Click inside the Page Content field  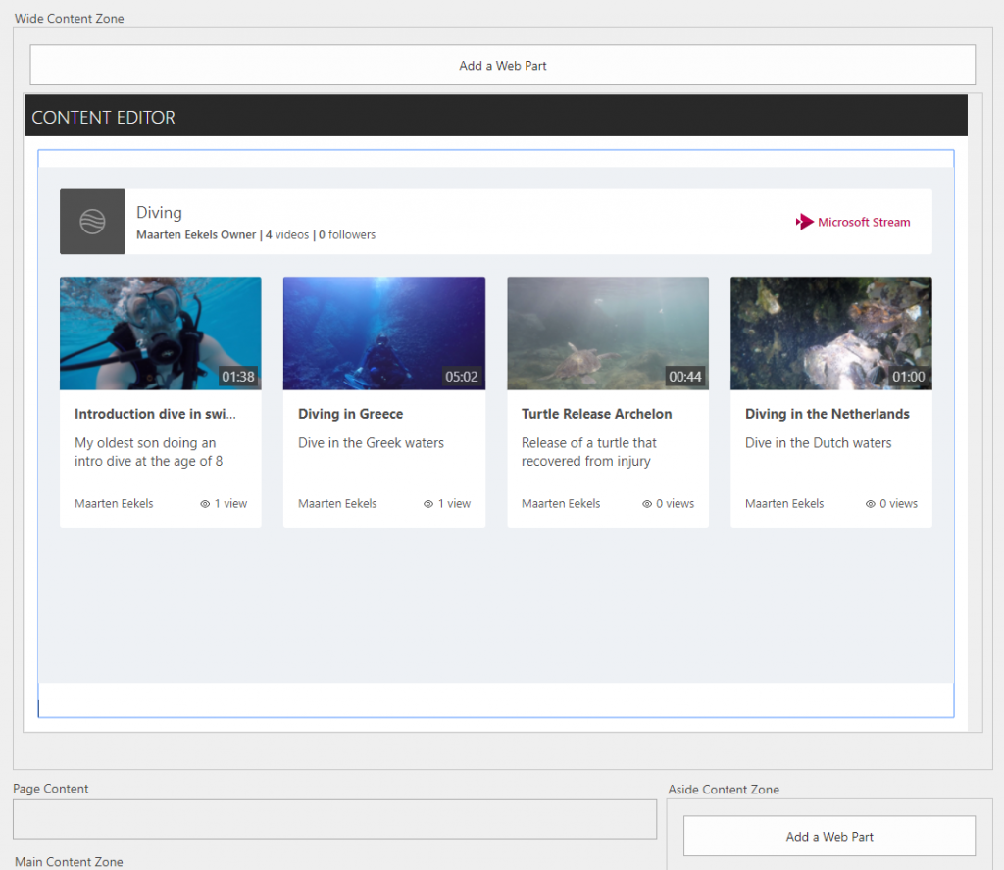pyautogui.click(x=335, y=819)
